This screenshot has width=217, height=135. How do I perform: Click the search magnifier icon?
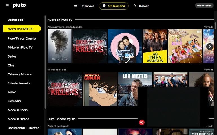click(x=135, y=6)
